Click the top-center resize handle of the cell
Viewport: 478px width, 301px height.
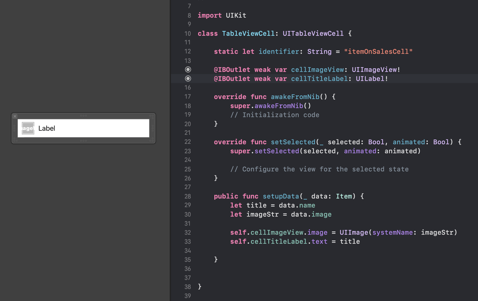84,116
